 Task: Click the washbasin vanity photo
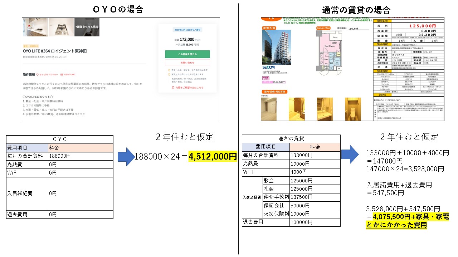pyautogui.click(x=325, y=109)
